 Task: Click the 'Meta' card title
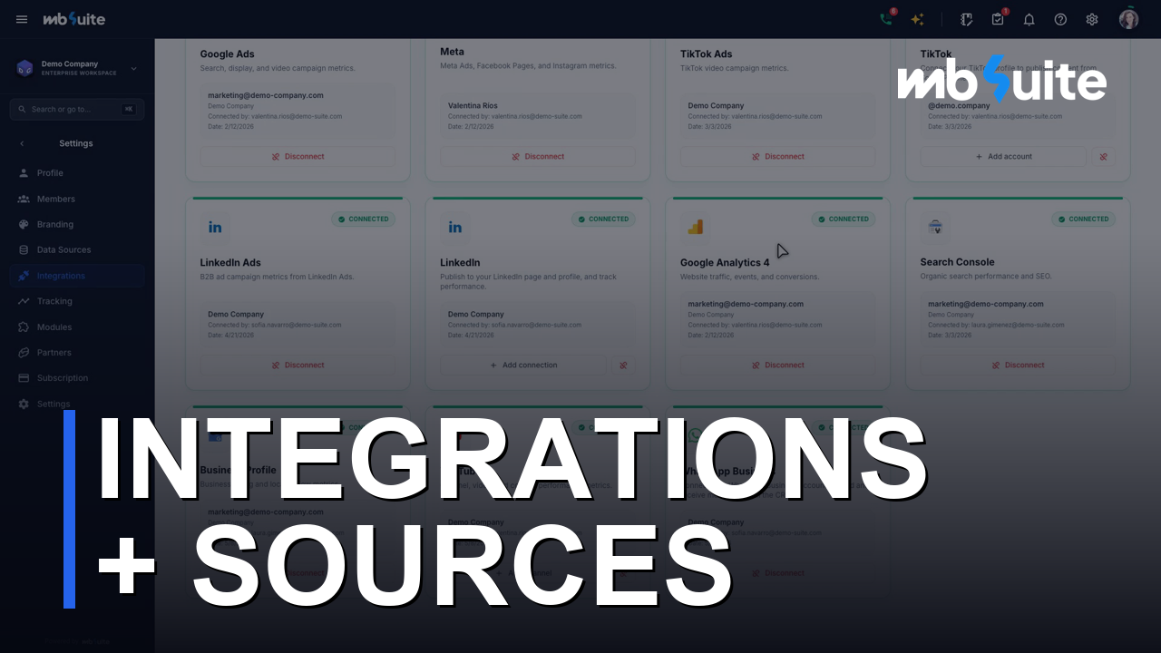[452, 52]
